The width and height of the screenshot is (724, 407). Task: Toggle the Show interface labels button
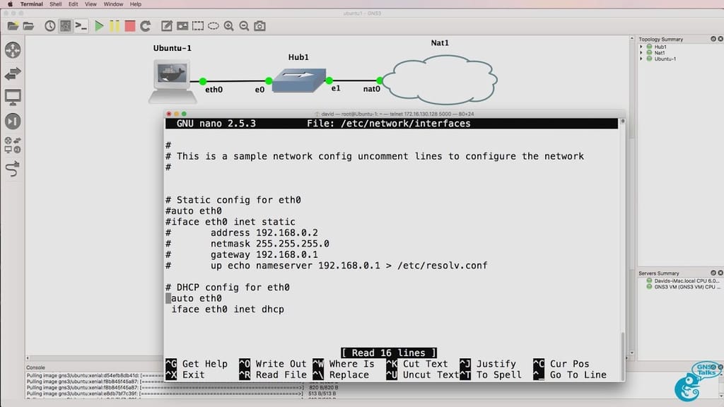(65, 26)
